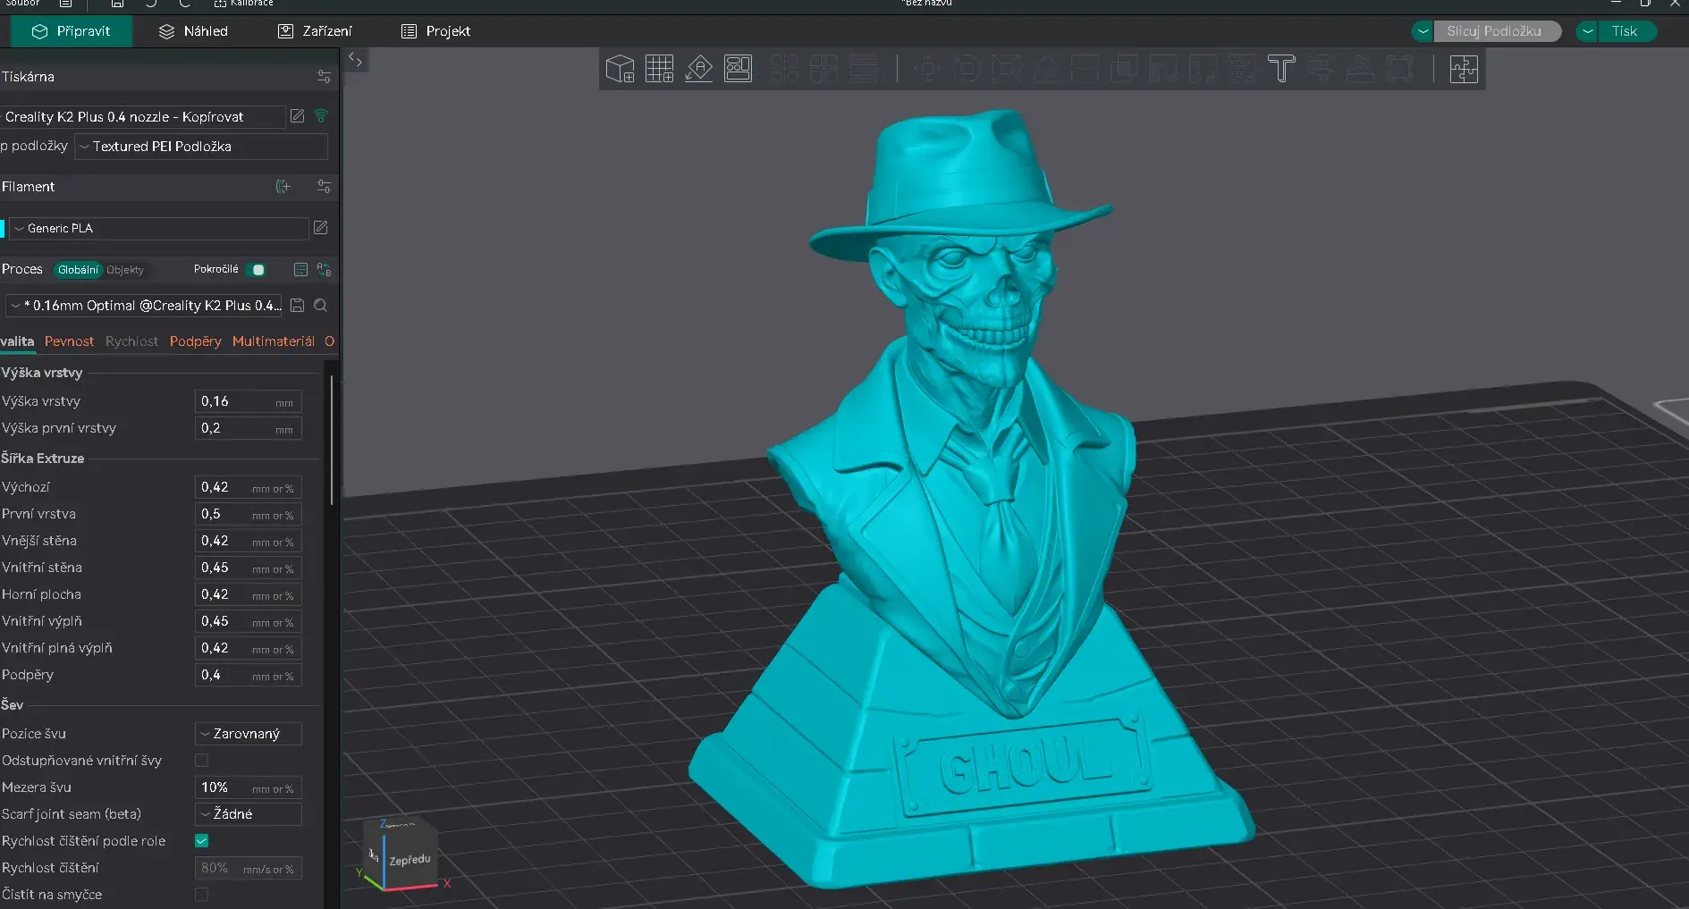The height and width of the screenshot is (909, 1689).
Task: Open filament settings sliders icon beside Filament
Action: (x=324, y=187)
